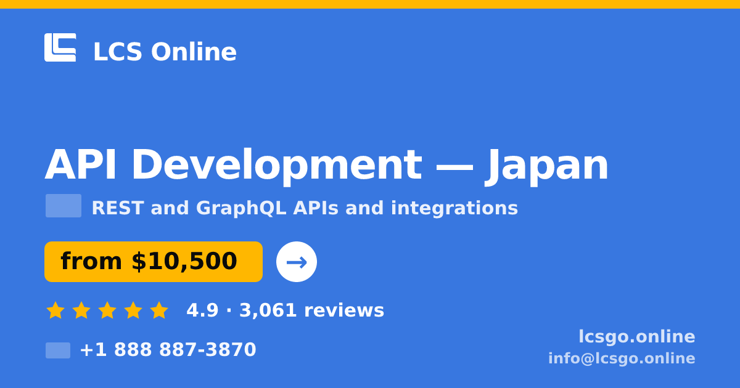
Task: Click the fifth gold rating star
Action: 159,310
